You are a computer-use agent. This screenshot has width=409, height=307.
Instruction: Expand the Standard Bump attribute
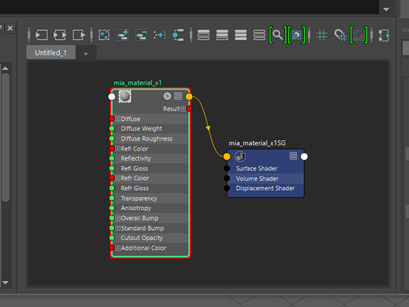click(x=118, y=228)
